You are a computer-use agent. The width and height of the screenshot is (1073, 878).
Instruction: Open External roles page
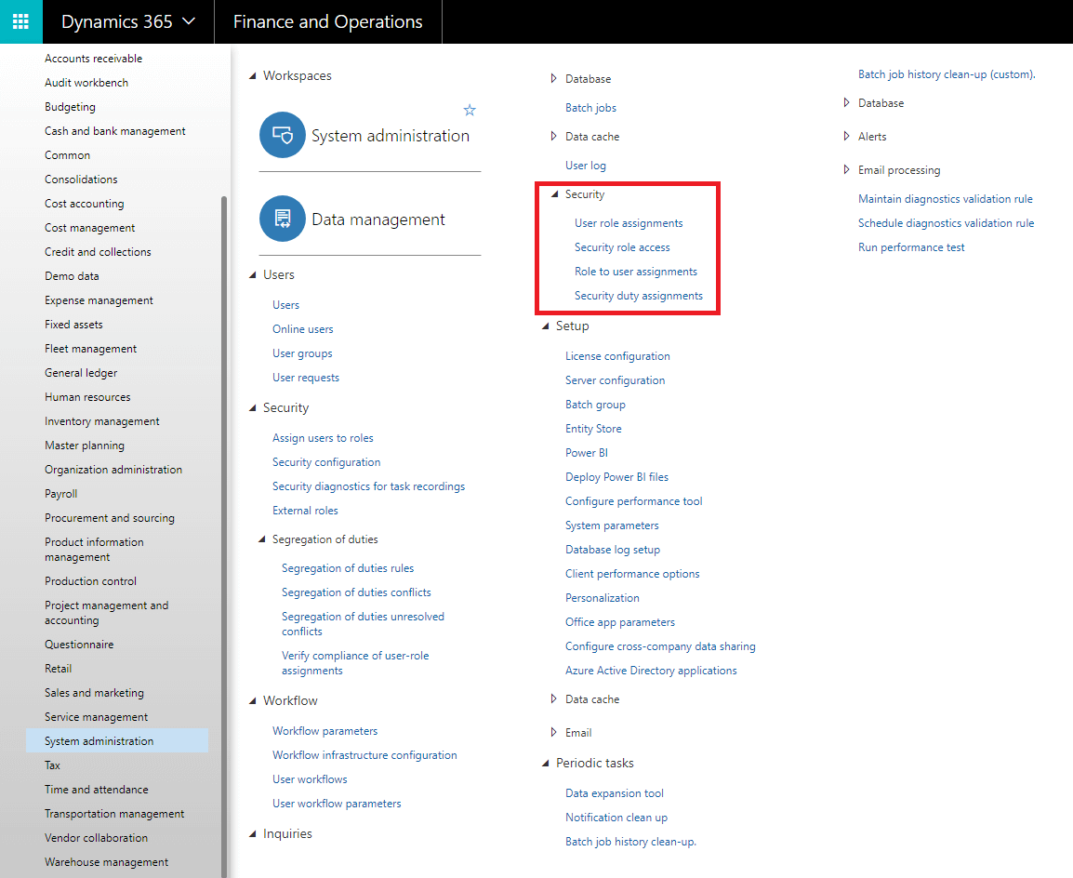point(305,511)
